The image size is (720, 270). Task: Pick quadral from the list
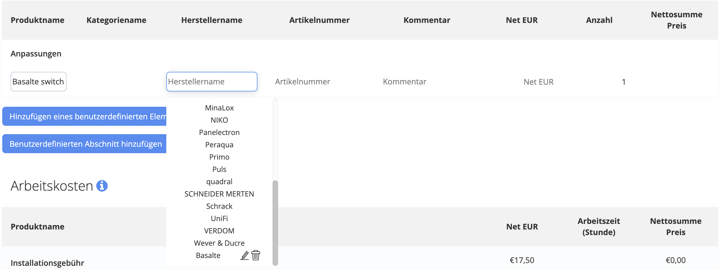[x=219, y=182]
